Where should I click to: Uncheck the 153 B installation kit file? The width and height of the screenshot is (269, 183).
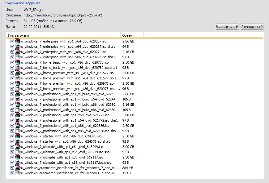12,173
